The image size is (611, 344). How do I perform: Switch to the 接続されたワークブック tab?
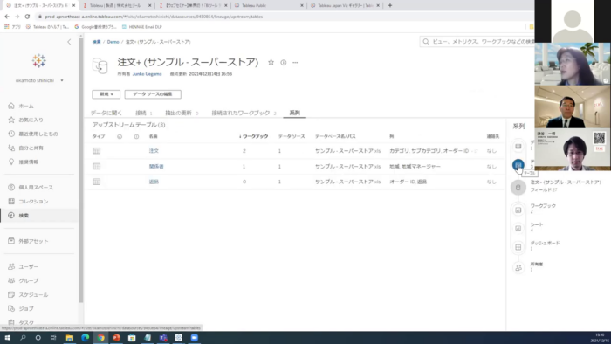[x=241, y=113]
